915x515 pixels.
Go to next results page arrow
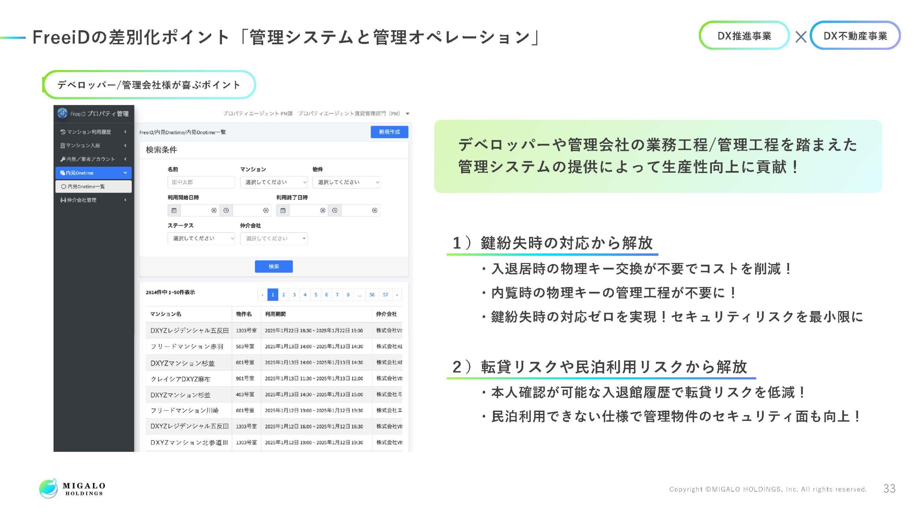pos(397,295)
